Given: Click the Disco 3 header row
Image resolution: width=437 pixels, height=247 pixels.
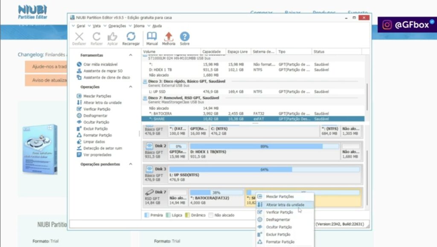Looking at the screenshot, I should coord(253,83).
